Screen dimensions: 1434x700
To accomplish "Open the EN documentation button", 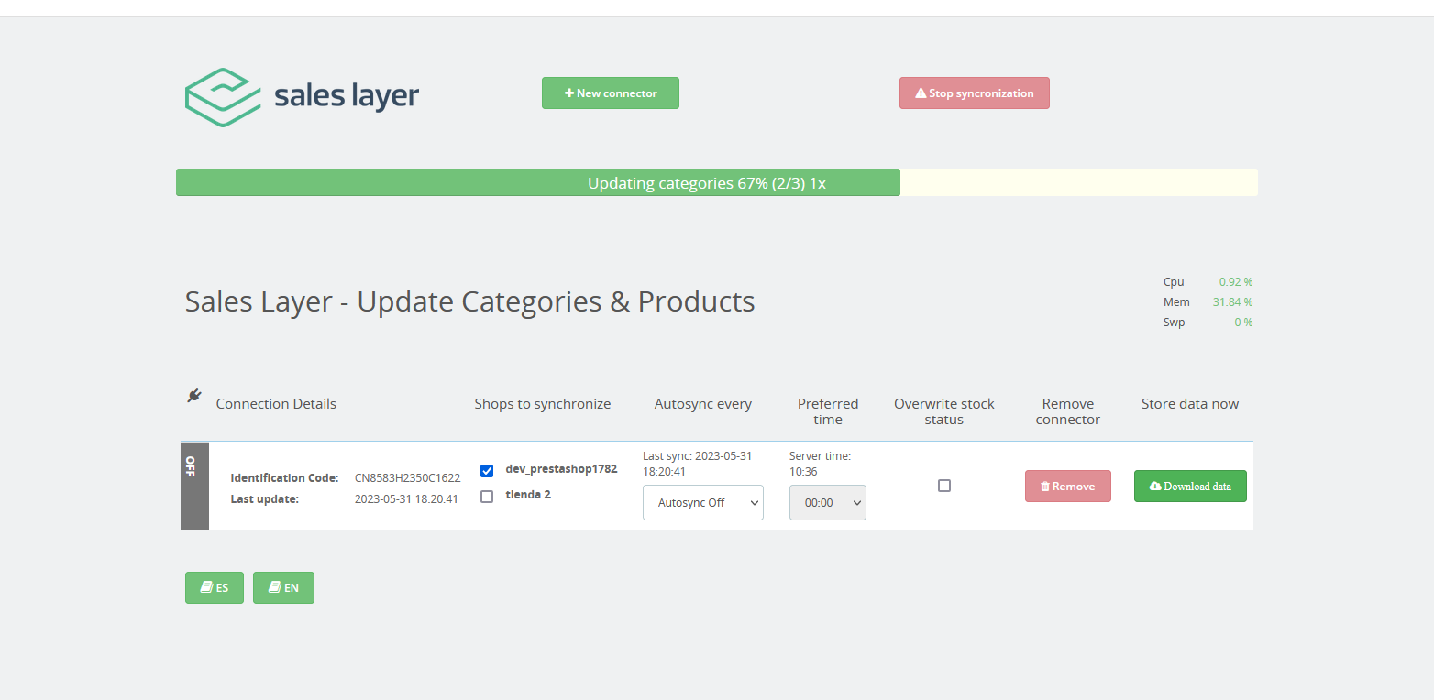I will (283, 587).
